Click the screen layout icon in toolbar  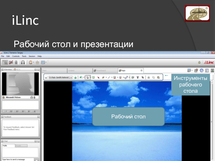point(43,62)
